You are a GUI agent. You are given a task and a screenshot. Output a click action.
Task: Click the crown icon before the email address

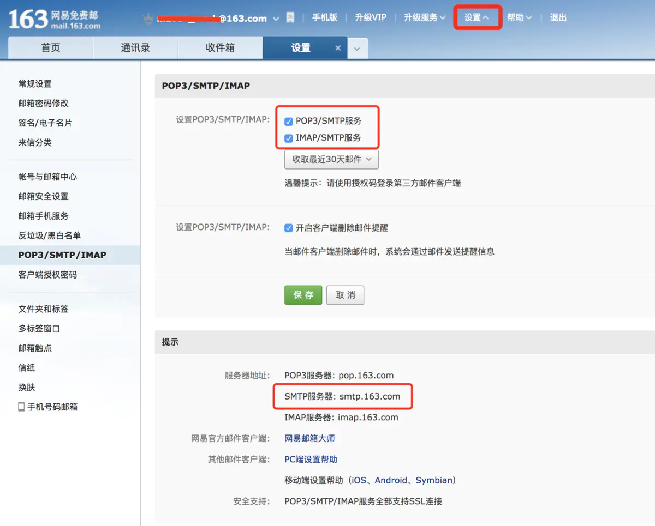click(x=147, y=17)
